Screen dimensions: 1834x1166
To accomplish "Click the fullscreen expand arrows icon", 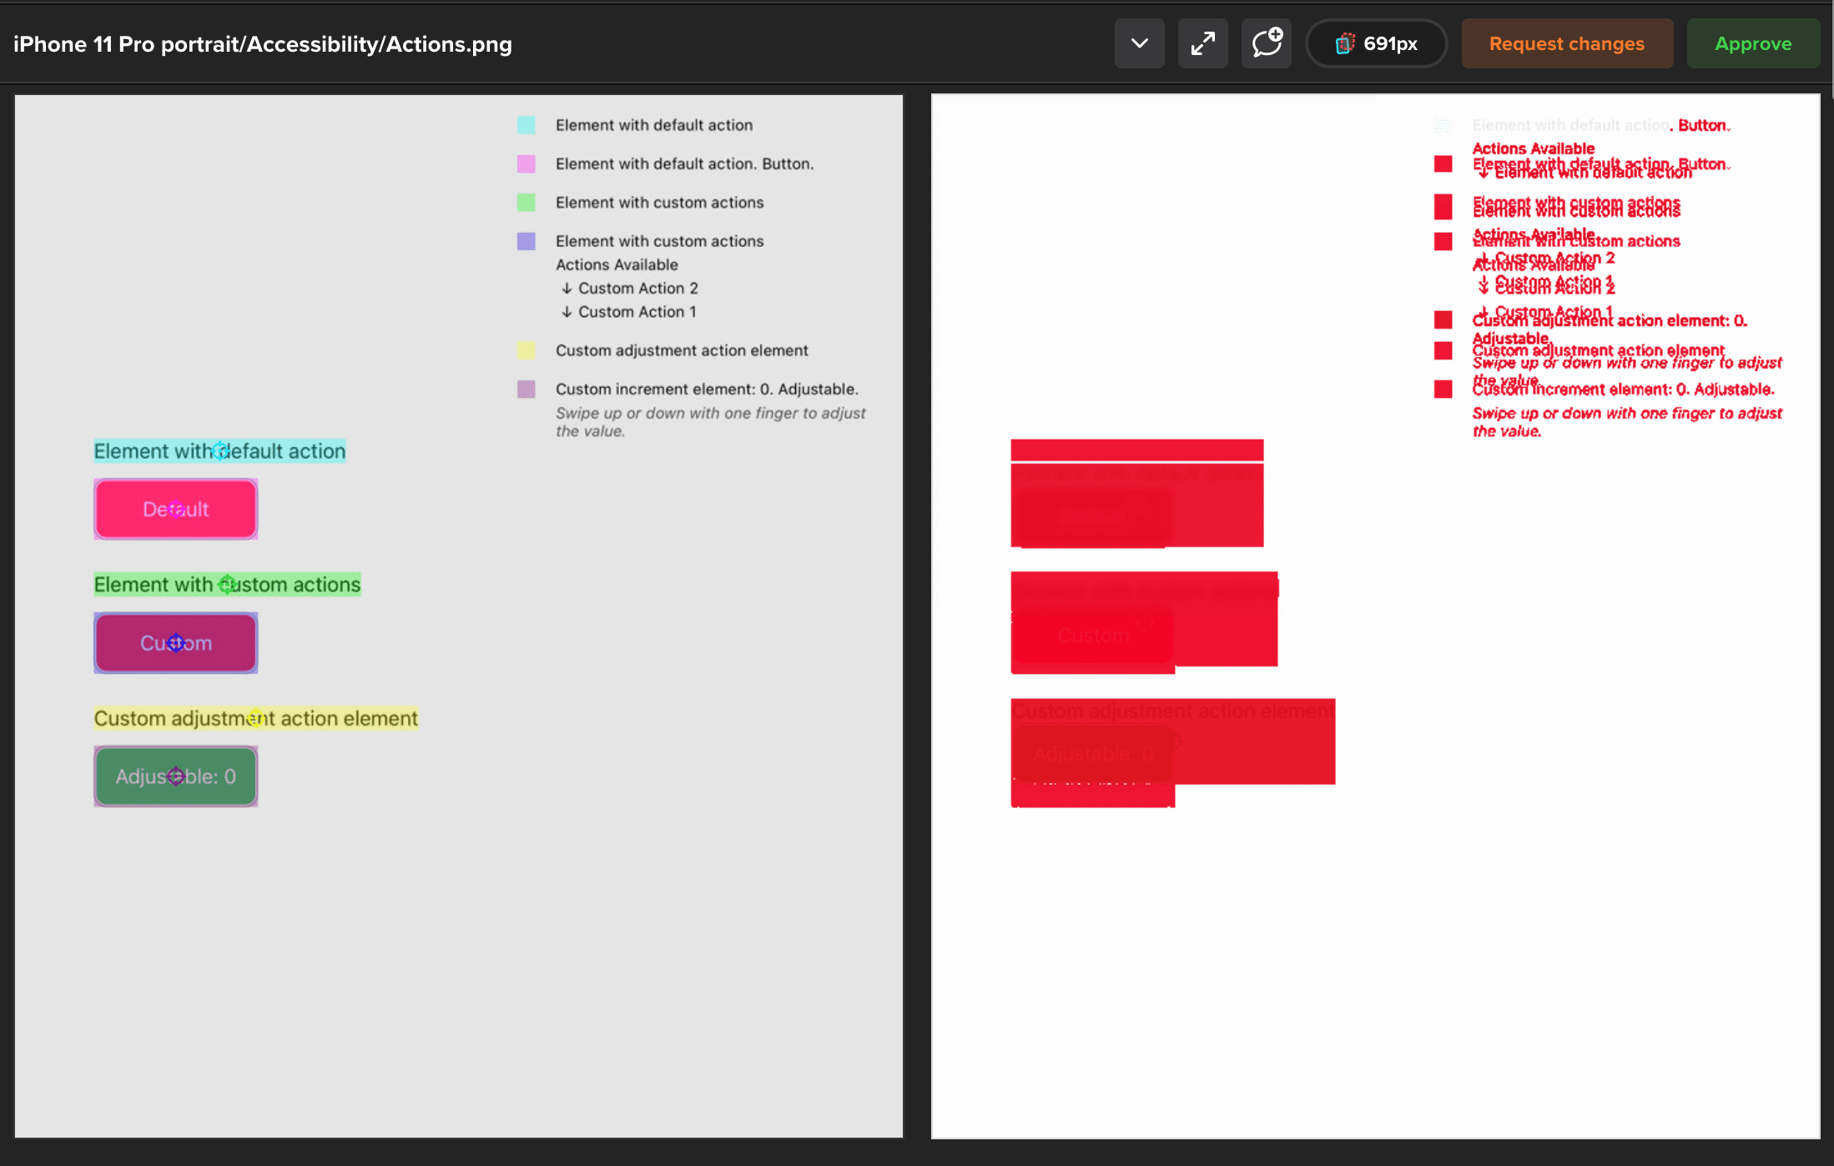I will coord(1202,43).
